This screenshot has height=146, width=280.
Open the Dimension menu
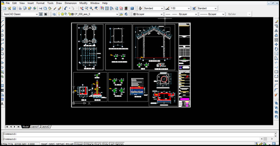pyautogui.click(x=71, y=3)
